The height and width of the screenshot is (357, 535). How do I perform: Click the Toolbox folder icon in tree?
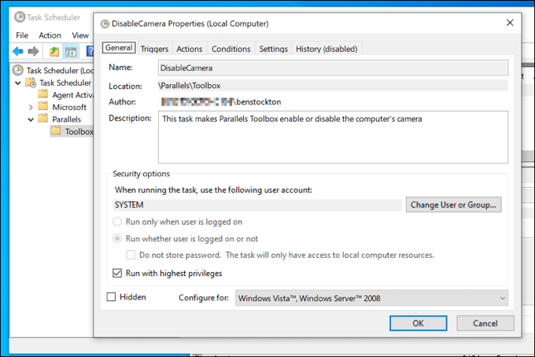tap(56, 131)
